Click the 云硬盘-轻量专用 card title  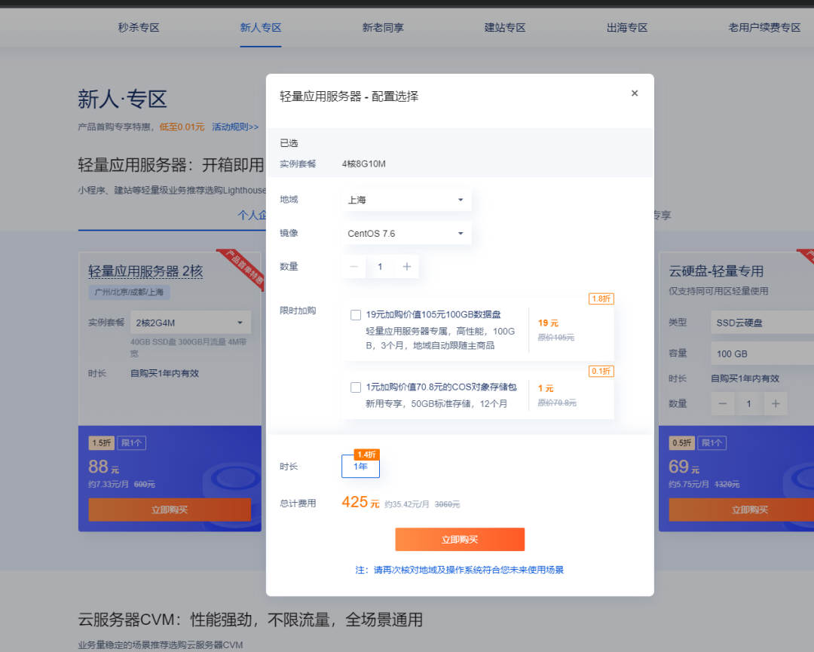(x=716, y=271)
